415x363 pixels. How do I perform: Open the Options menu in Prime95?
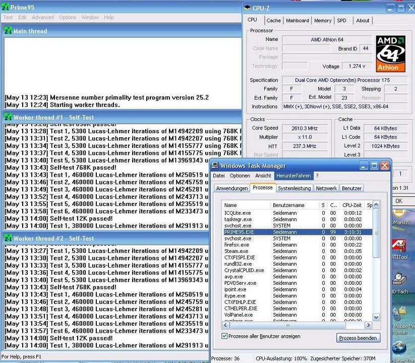68,17
